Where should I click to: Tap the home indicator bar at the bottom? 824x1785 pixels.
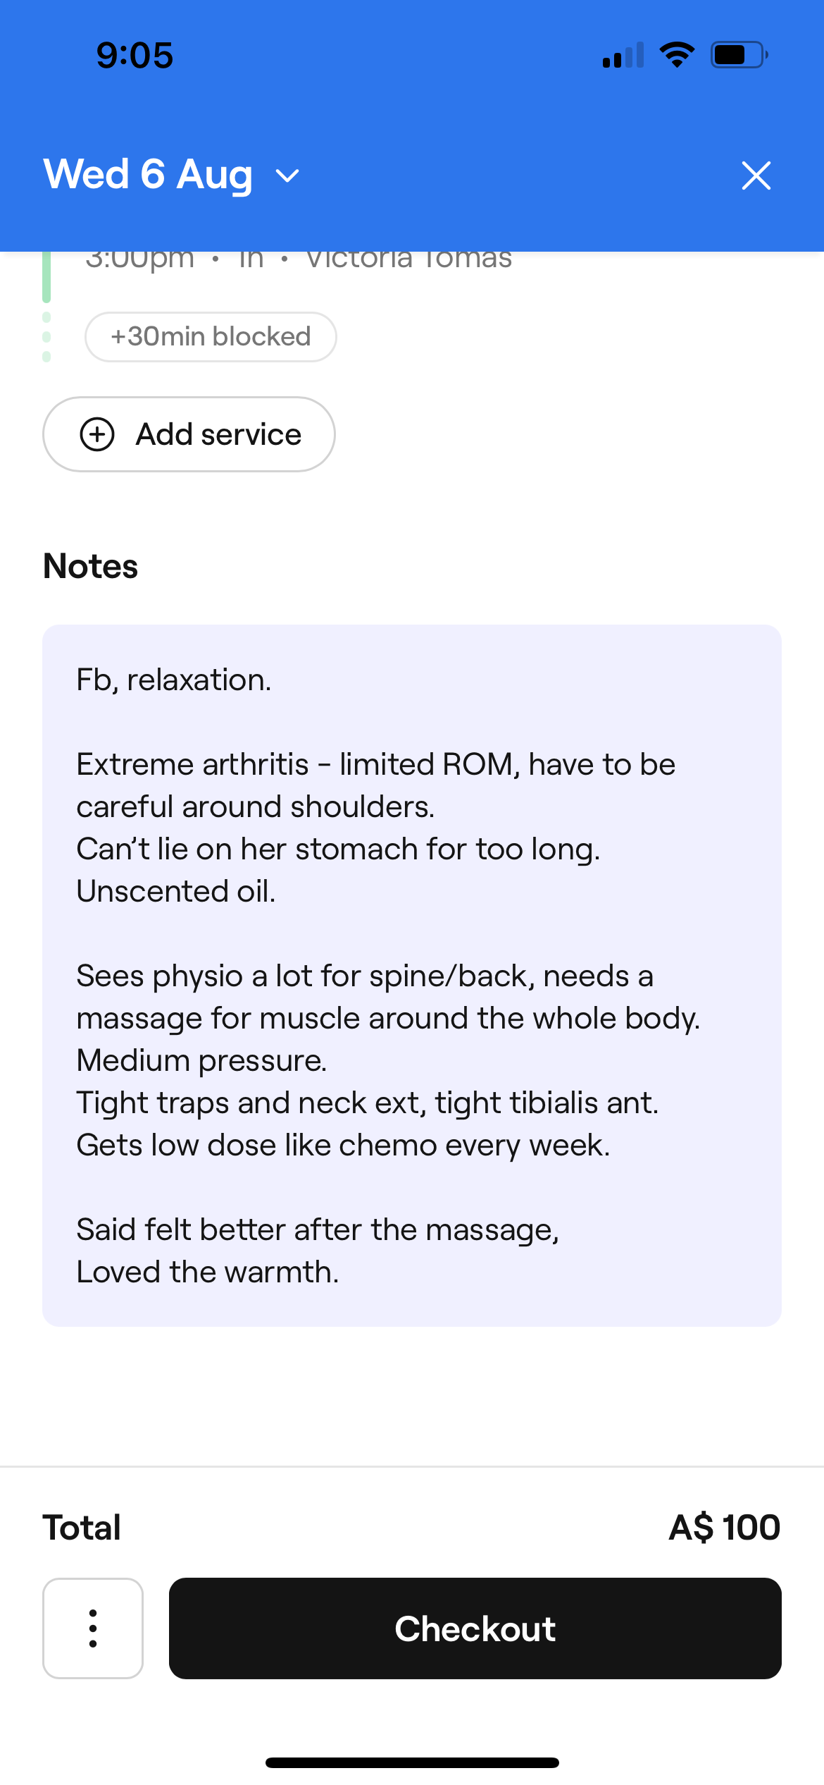click(x=412, y=1762)
